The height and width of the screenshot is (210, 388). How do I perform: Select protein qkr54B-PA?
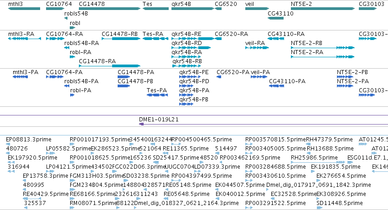186,95
